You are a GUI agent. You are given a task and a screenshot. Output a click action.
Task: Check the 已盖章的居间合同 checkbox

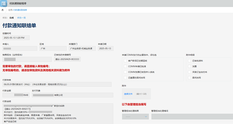[x=125, y=78]
